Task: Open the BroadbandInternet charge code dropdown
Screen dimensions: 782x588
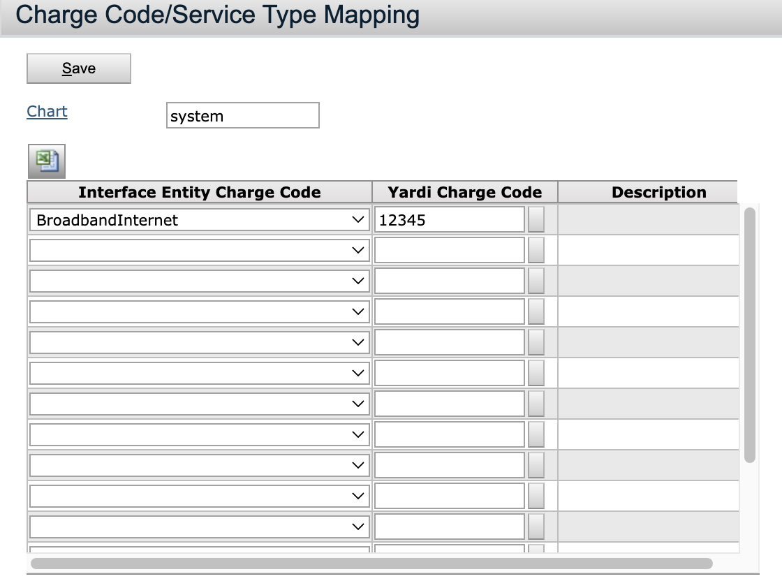Action: 199,220
